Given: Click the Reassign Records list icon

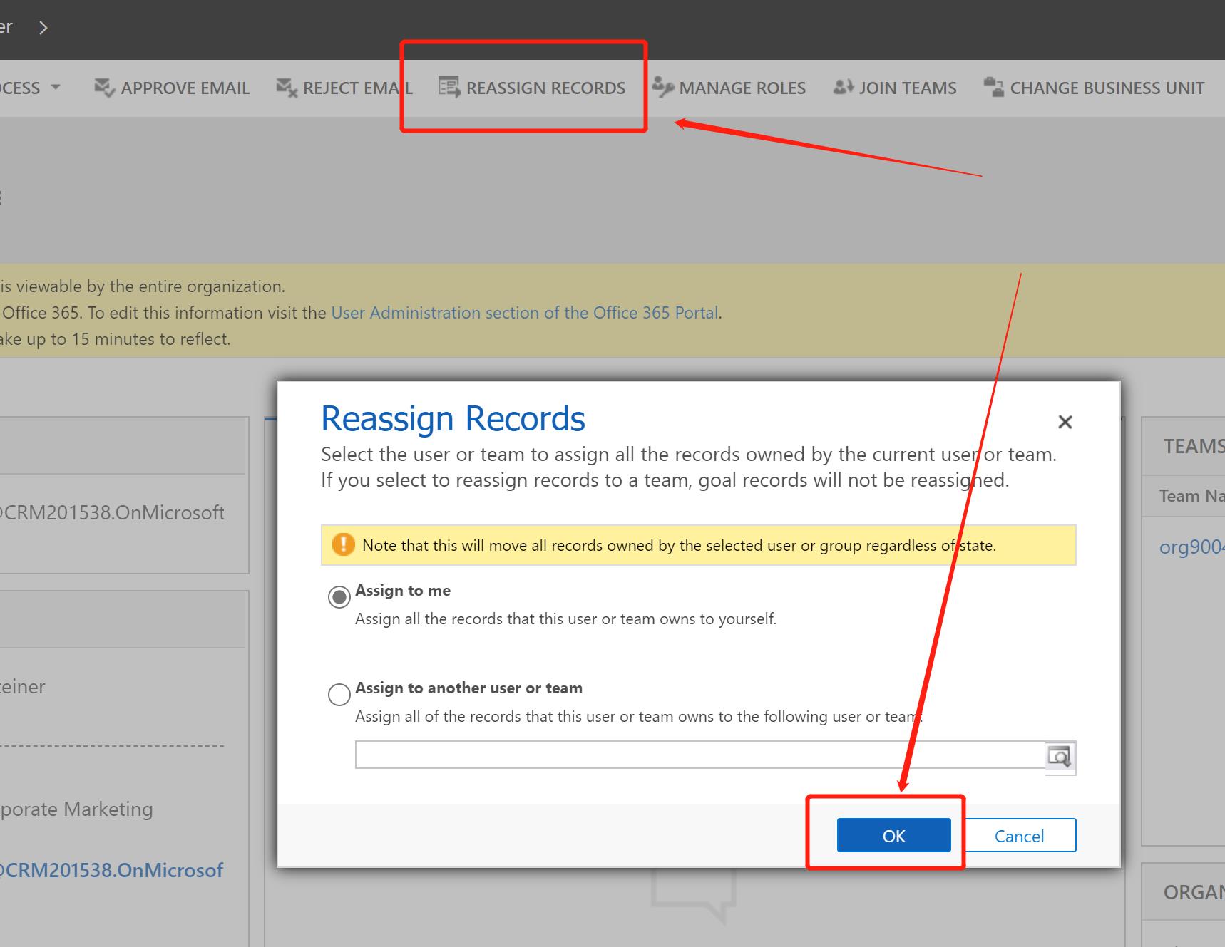Looking at the screenshot, I should point(449,87).
